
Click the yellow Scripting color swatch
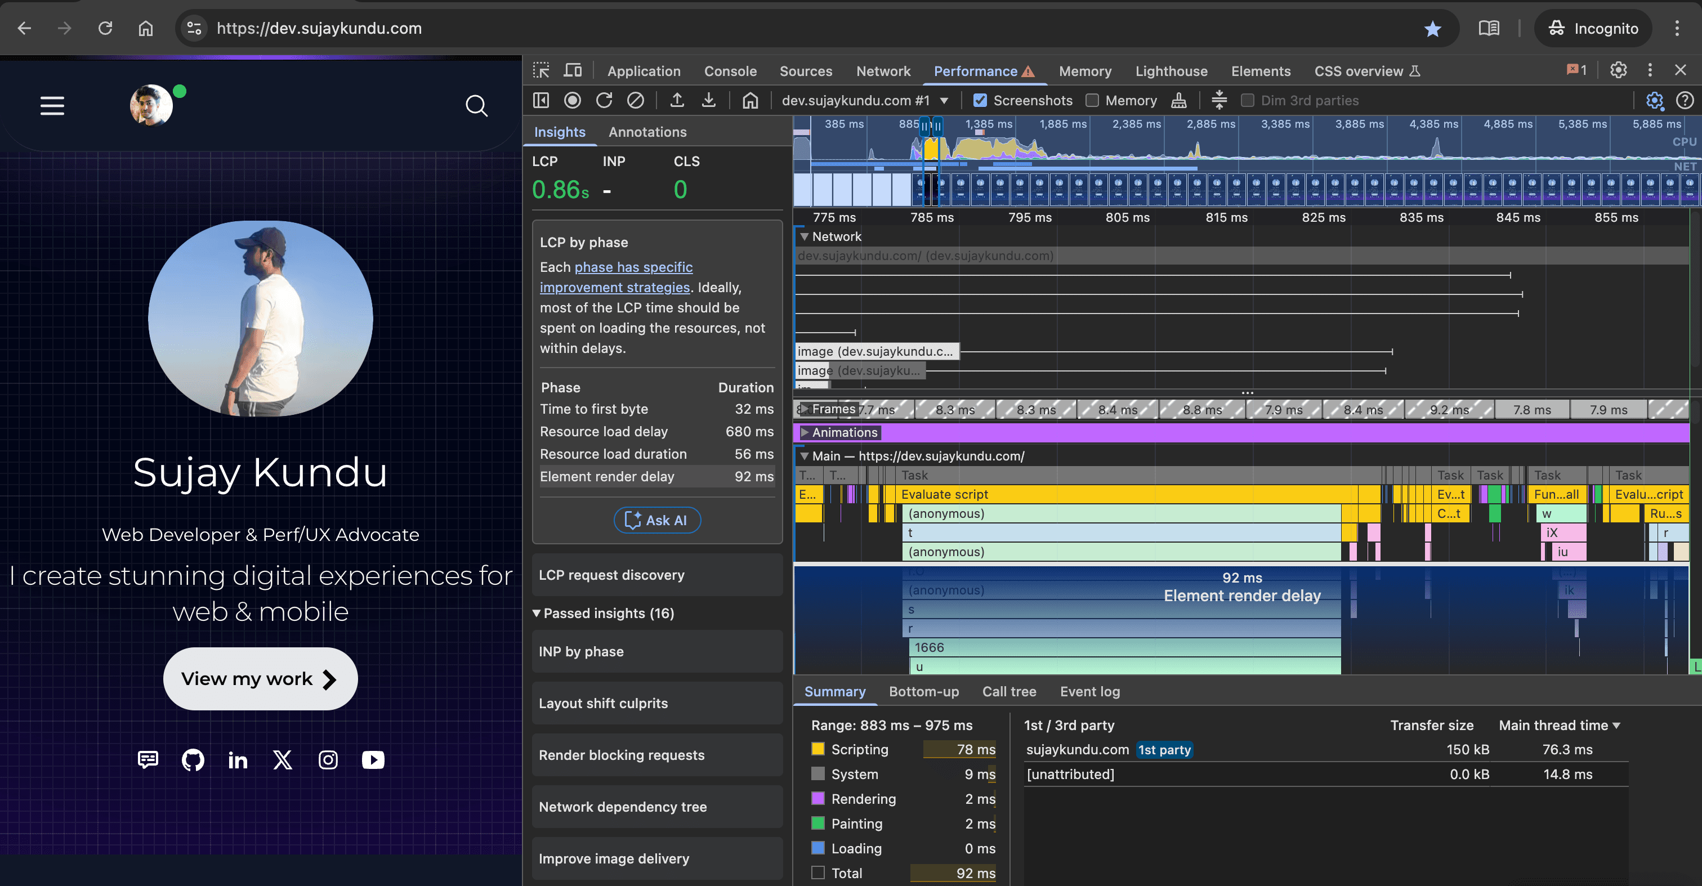tap(818, 749)
